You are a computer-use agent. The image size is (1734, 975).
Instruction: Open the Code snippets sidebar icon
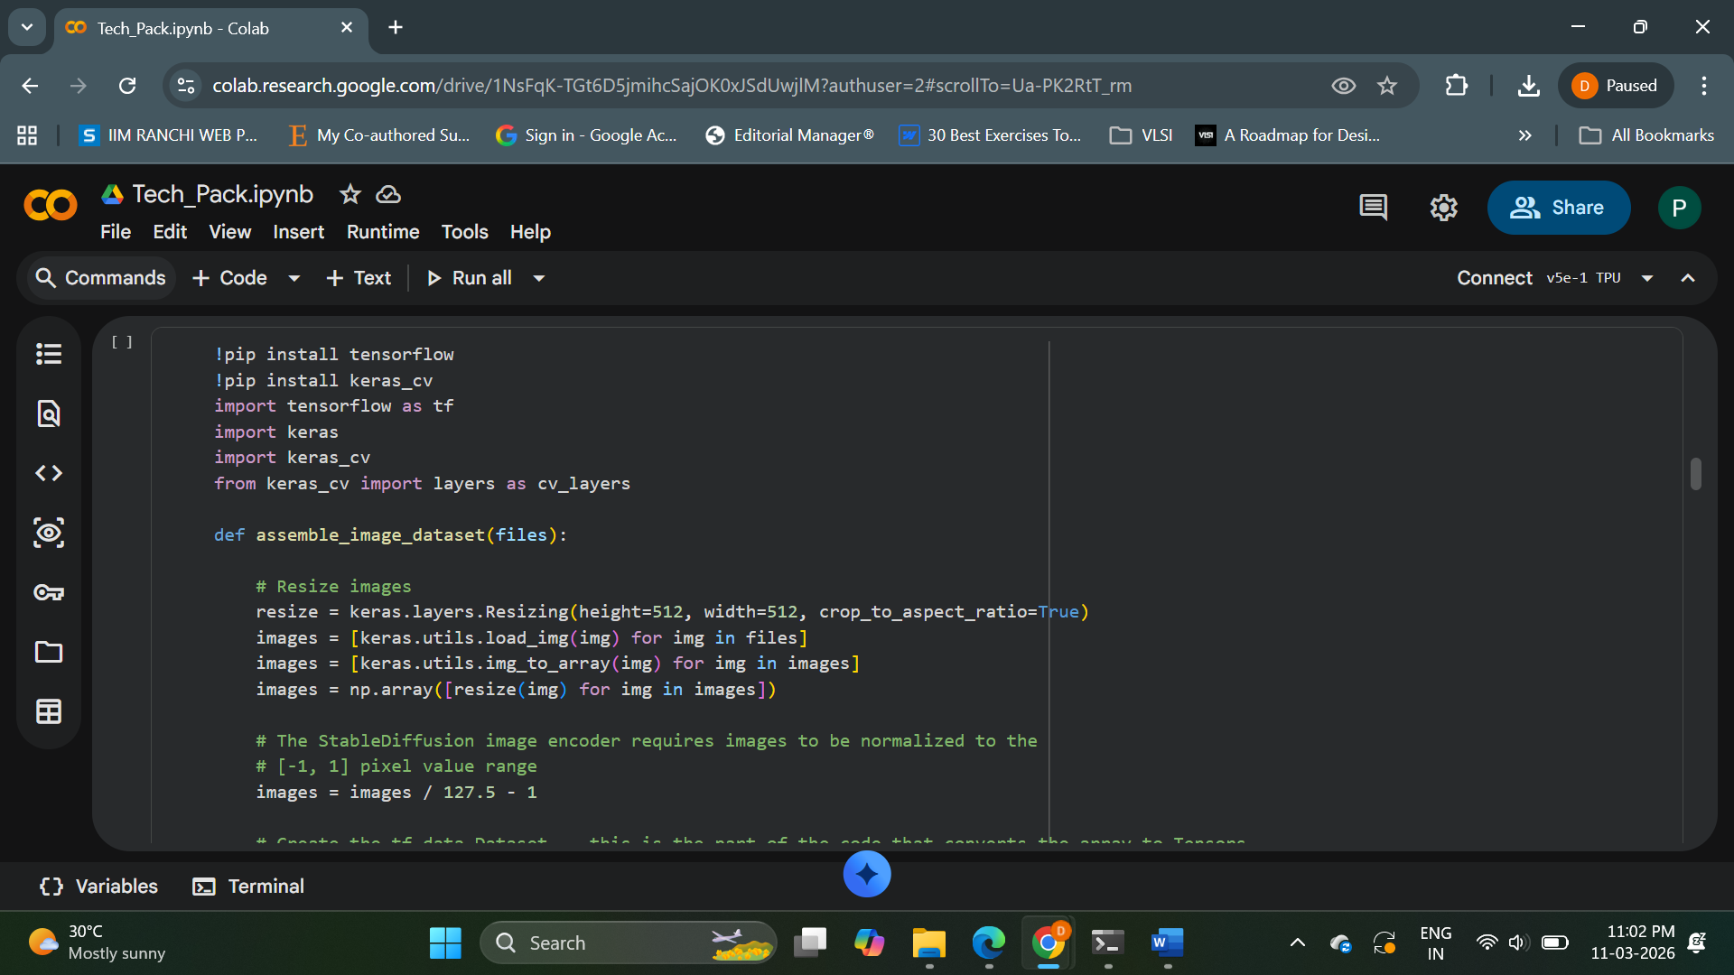tap(49, 473)
